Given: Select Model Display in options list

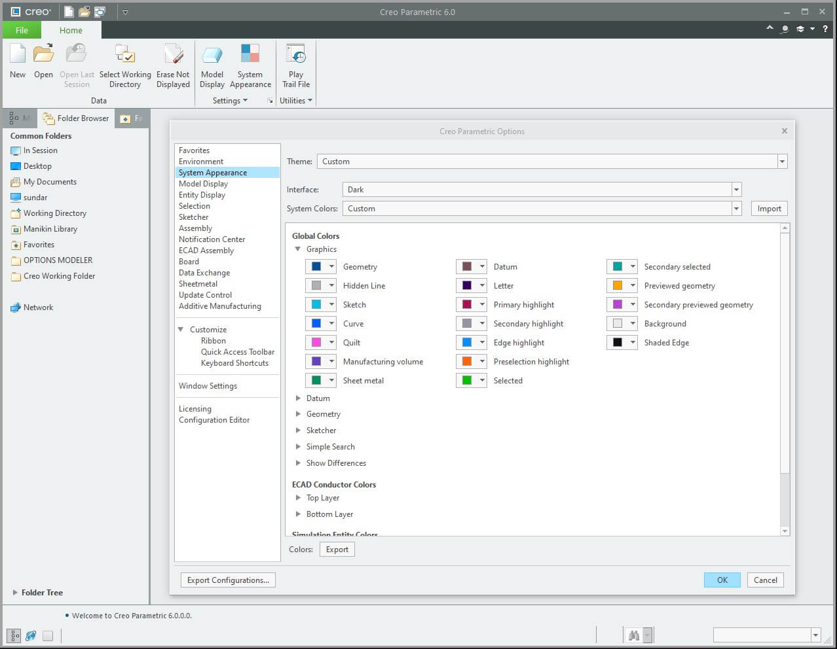Looking at the screenshot, I should pyautogui.click(x=203, y=184).
